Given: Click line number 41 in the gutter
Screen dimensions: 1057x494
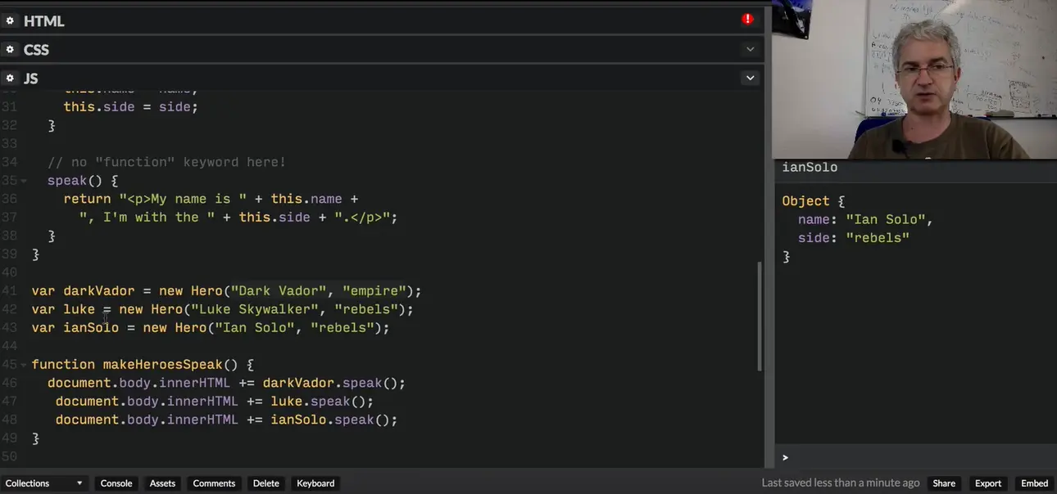Looking at the screenshot, I should coord(9,291).
